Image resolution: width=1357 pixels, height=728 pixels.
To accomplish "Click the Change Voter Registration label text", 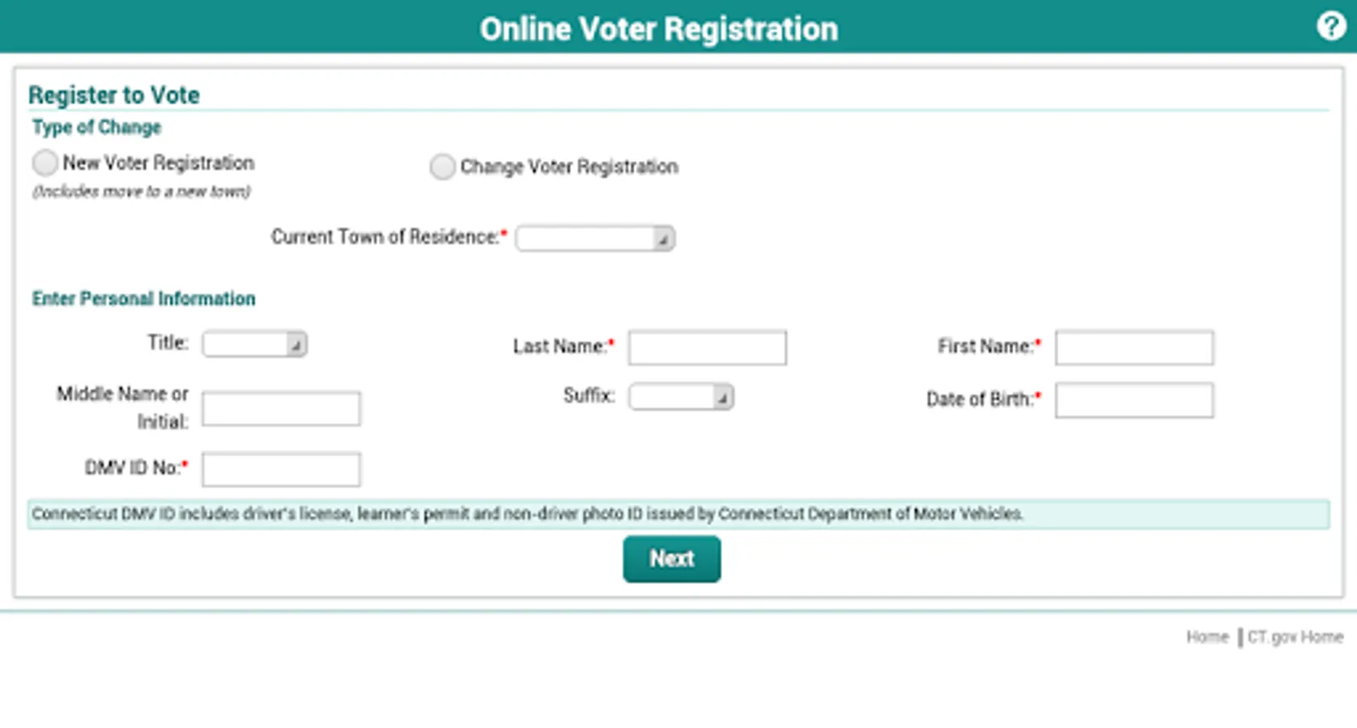I will click(569, 167).
